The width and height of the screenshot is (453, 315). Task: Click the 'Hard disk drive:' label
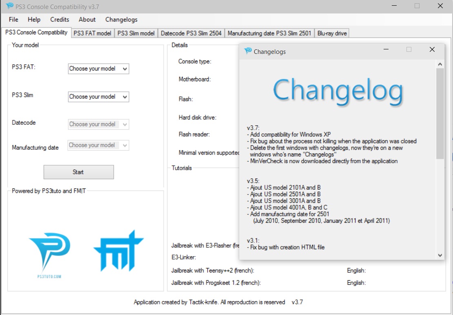tap(198, 118)
